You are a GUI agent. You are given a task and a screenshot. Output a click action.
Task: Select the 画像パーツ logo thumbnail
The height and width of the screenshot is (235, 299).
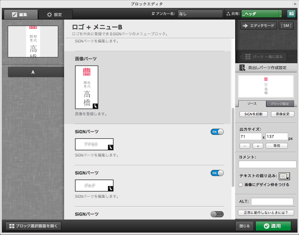(x=86, y=87)
